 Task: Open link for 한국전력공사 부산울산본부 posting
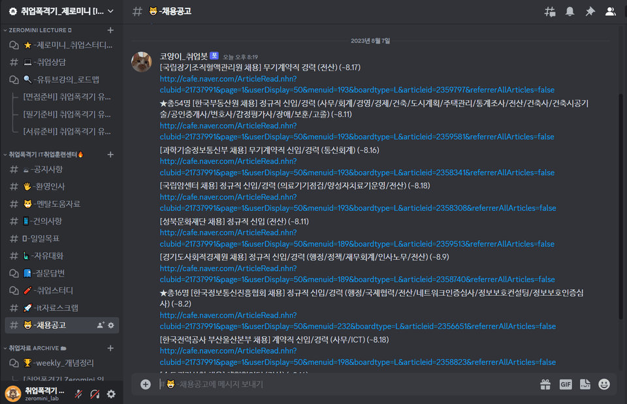(x=358, y=356)
